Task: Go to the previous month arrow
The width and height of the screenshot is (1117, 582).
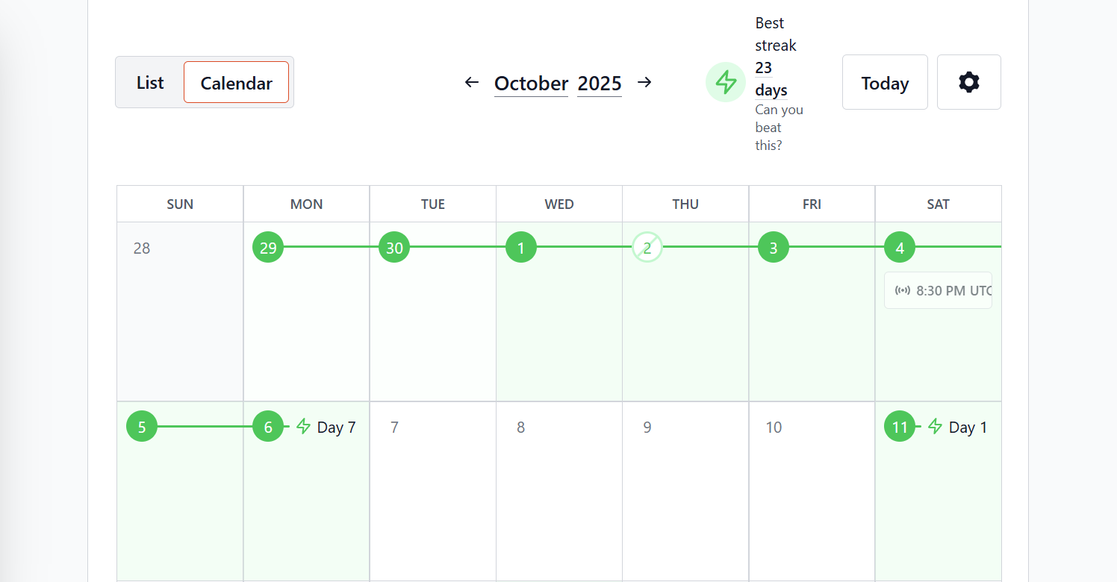Action: 471,82
